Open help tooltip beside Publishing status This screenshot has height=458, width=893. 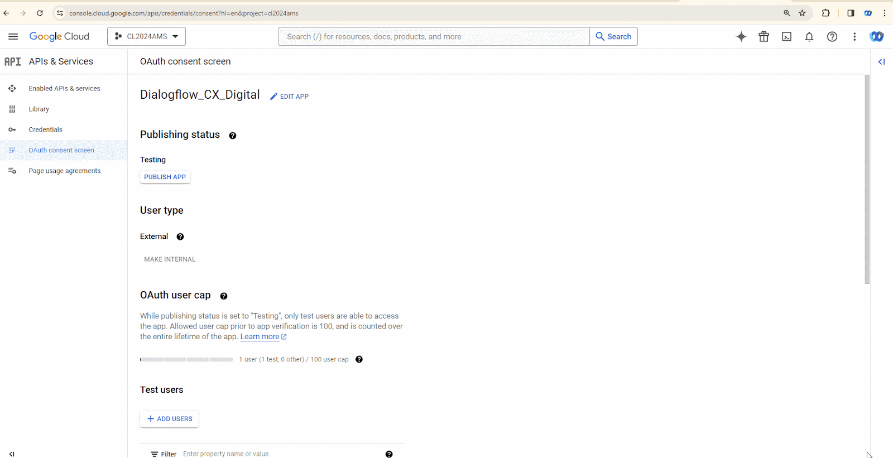point(233,136)
